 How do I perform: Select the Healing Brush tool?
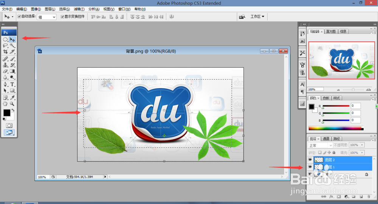(x=5, y=59)
